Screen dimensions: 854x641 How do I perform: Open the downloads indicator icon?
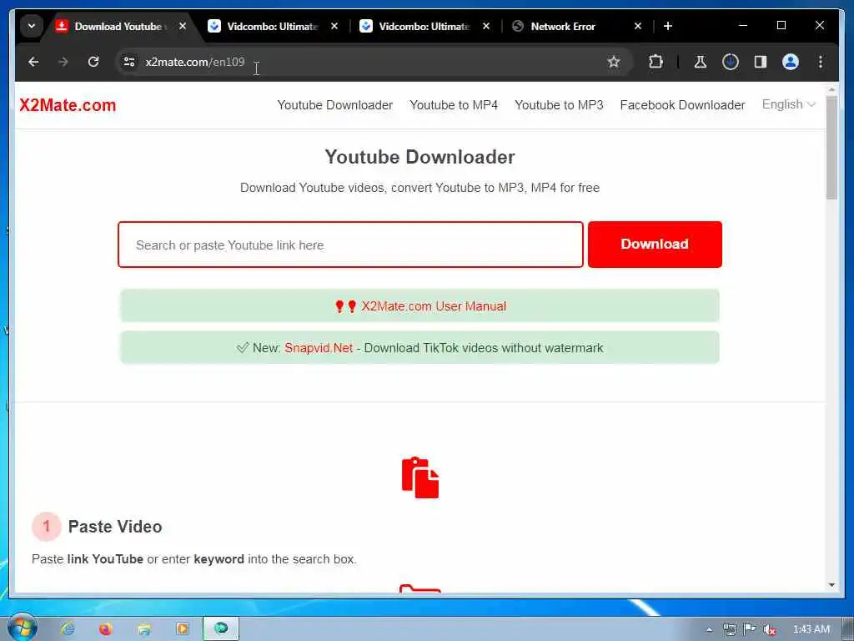coord(731,62)
